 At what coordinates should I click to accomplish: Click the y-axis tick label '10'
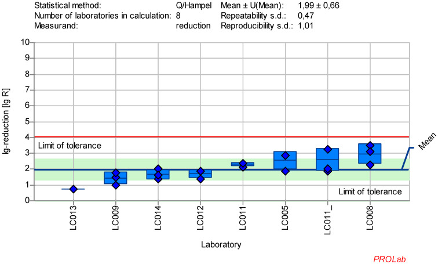(25, 42)
